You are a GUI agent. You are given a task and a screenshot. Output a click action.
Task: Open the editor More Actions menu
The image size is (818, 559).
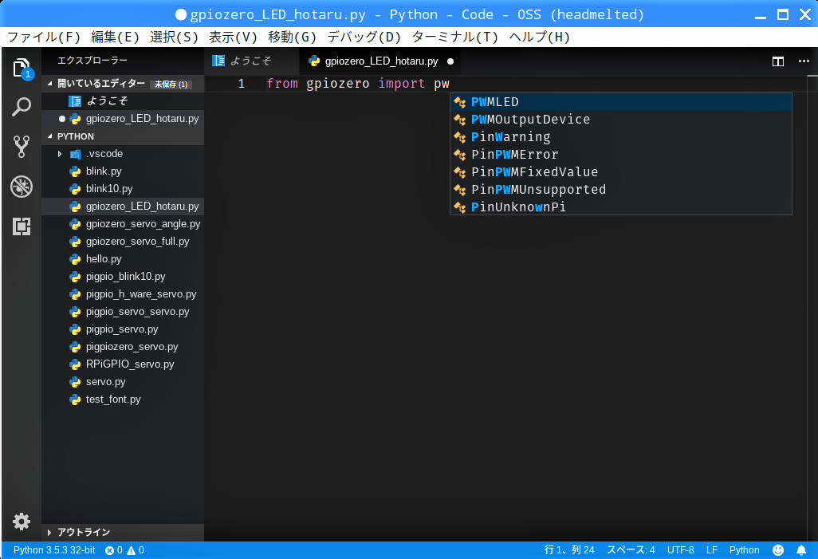pyautogui.click(x=804, y=61)
